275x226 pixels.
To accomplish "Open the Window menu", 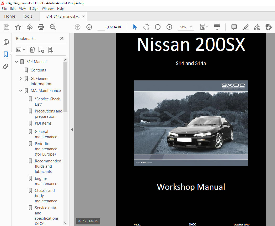I will (x=48, y=9).
